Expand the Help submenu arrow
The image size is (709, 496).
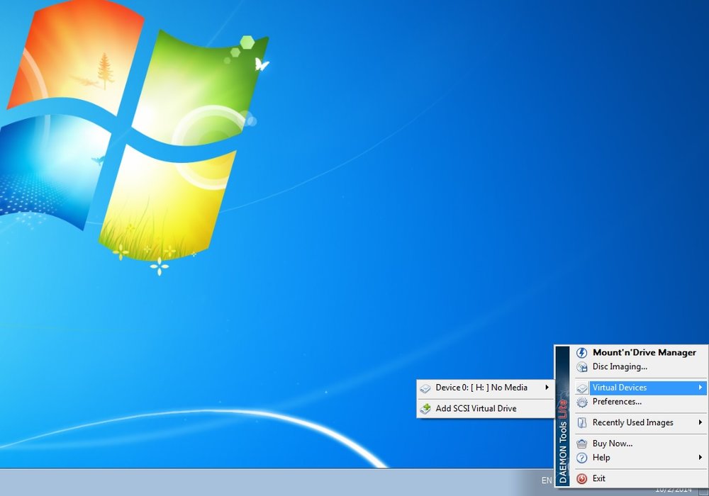(x=700, y=458)
